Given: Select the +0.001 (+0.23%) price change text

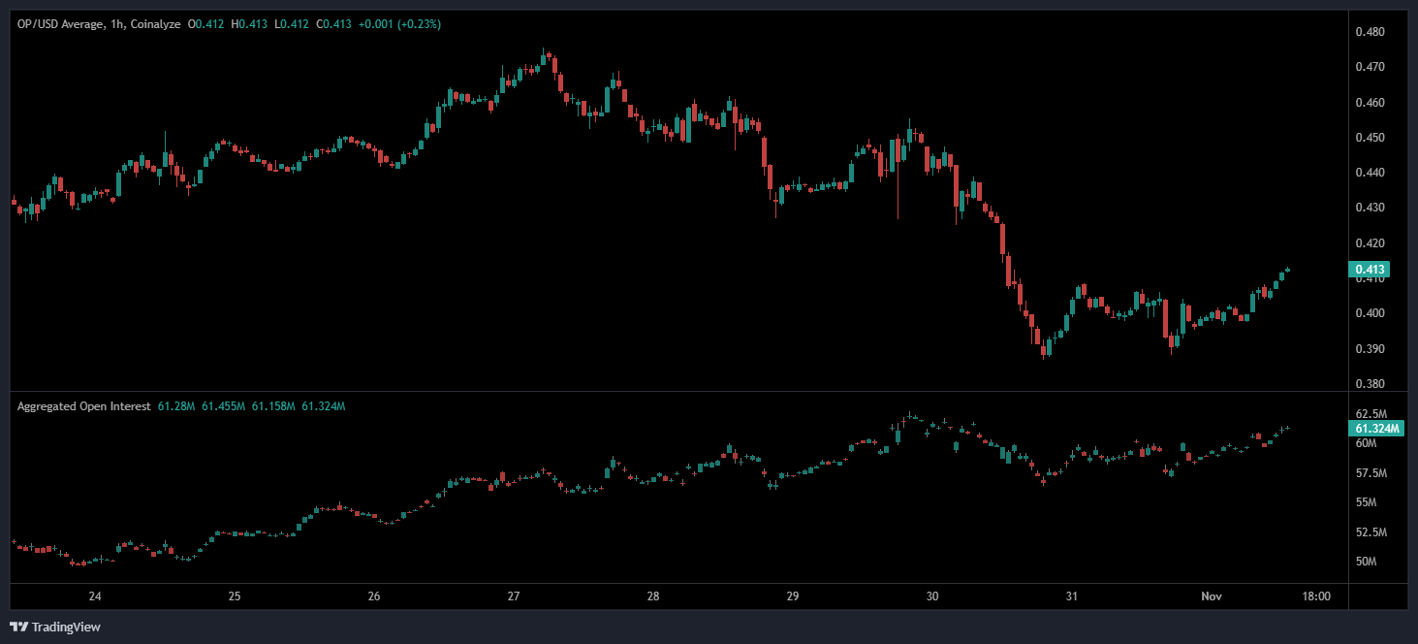Looking at the screenshot, I should pyautogui.click(x=399, y=23).
